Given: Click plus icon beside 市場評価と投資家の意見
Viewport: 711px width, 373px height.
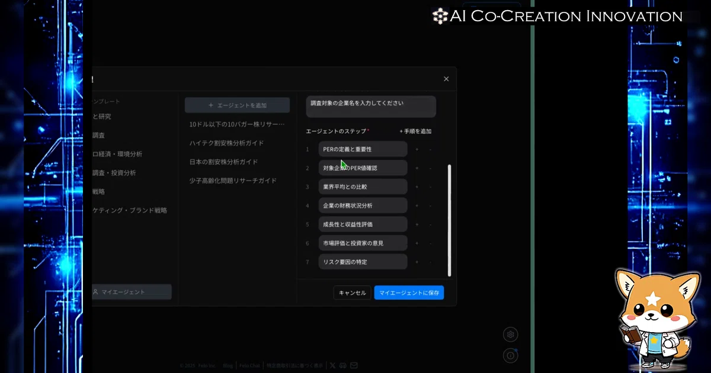Looking at the screenshot, I should click(x=417, y=243).
